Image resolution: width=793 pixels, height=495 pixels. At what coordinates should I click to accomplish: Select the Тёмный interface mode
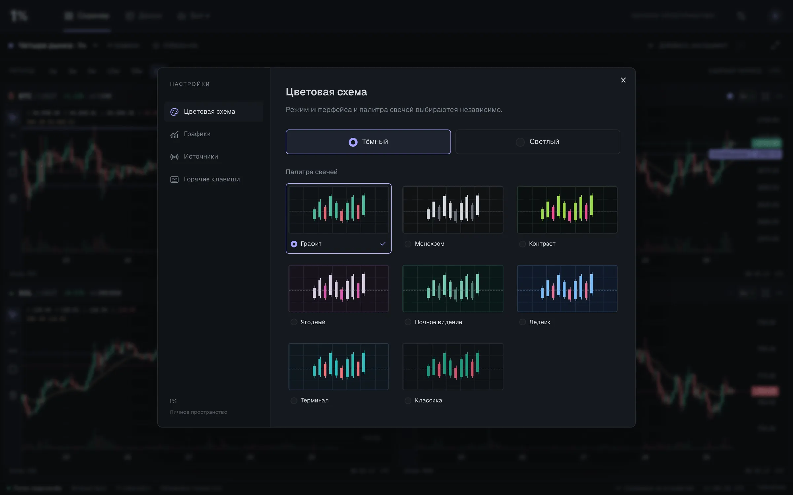click(368, 142)
